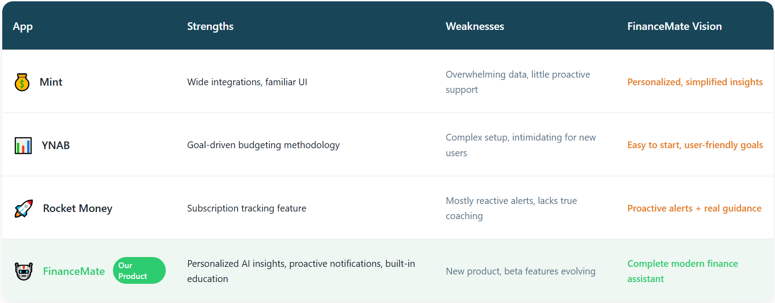775x303 pixels.
Task: Click Subscription tracking feature cell
Action: click(x=247, y=208)
